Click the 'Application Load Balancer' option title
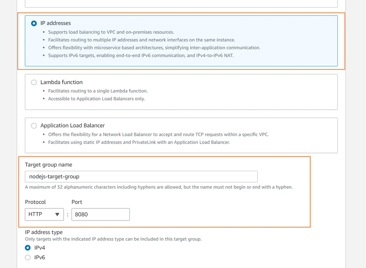 point(73,125)
